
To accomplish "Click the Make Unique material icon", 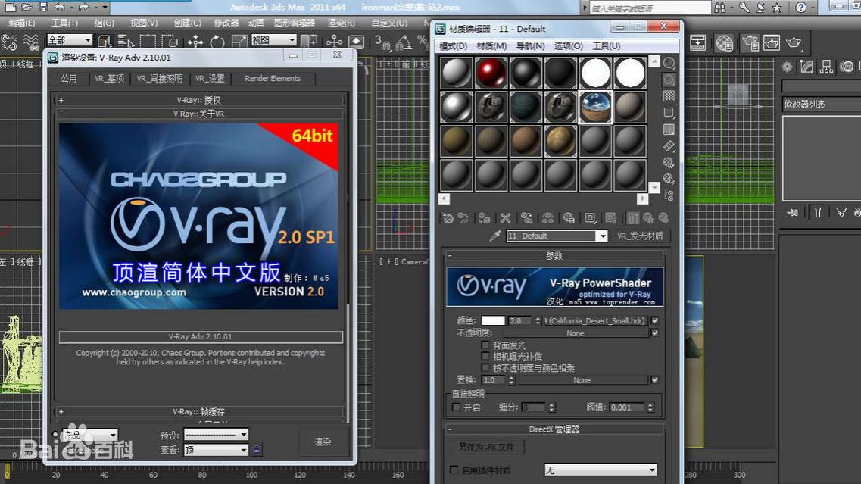I will point(547,219).
